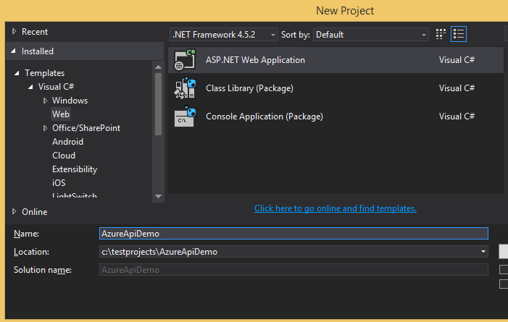Select the Extensibility template category
The height and width of the screenshot is (322, 508).
pos(75,169)
